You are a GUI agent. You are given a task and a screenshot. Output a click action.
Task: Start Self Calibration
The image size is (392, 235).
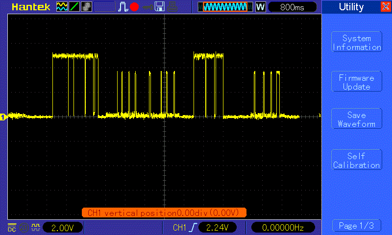[357, 161]
